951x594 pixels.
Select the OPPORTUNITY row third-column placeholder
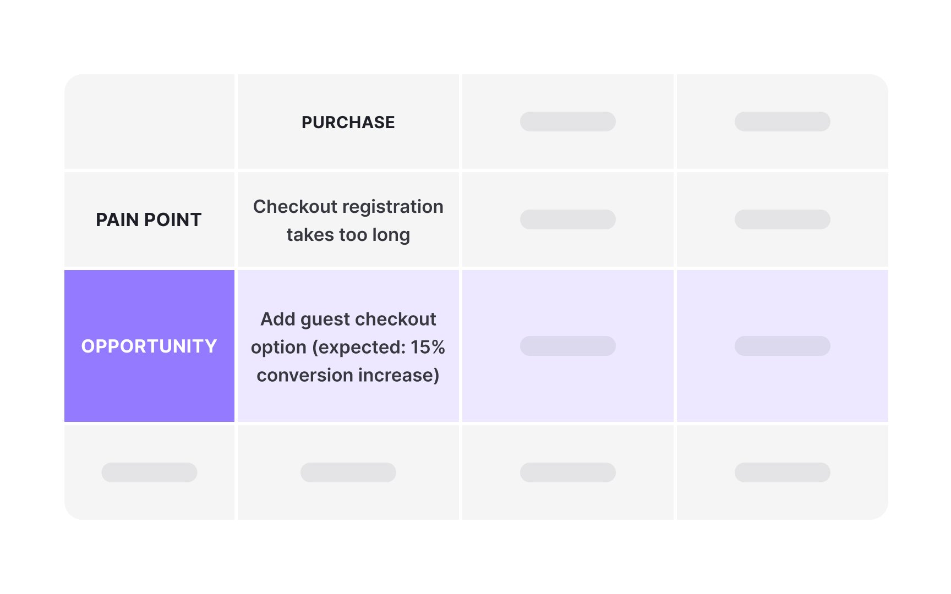[x=567, y=346]
